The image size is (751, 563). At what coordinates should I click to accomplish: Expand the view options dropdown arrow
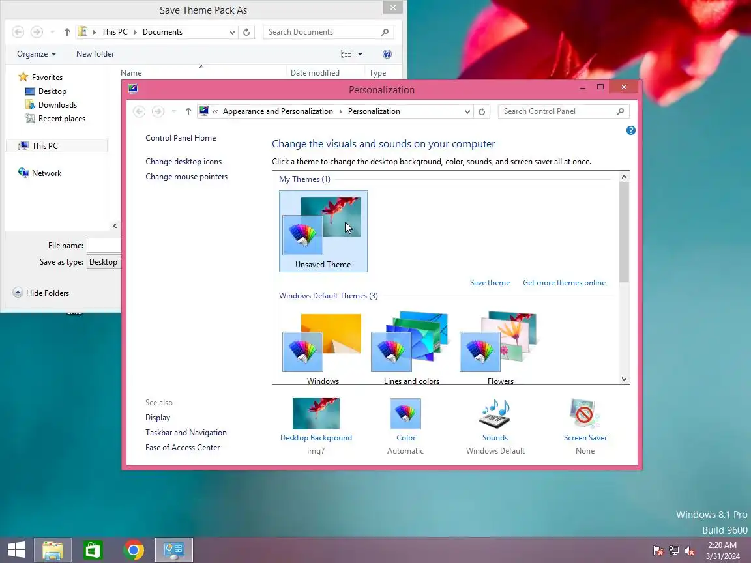(360, 54)
